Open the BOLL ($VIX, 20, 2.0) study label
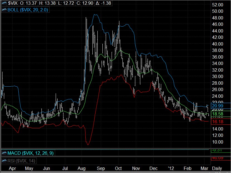This screenshot has width=231, height=173. click(x=28, y=10)
